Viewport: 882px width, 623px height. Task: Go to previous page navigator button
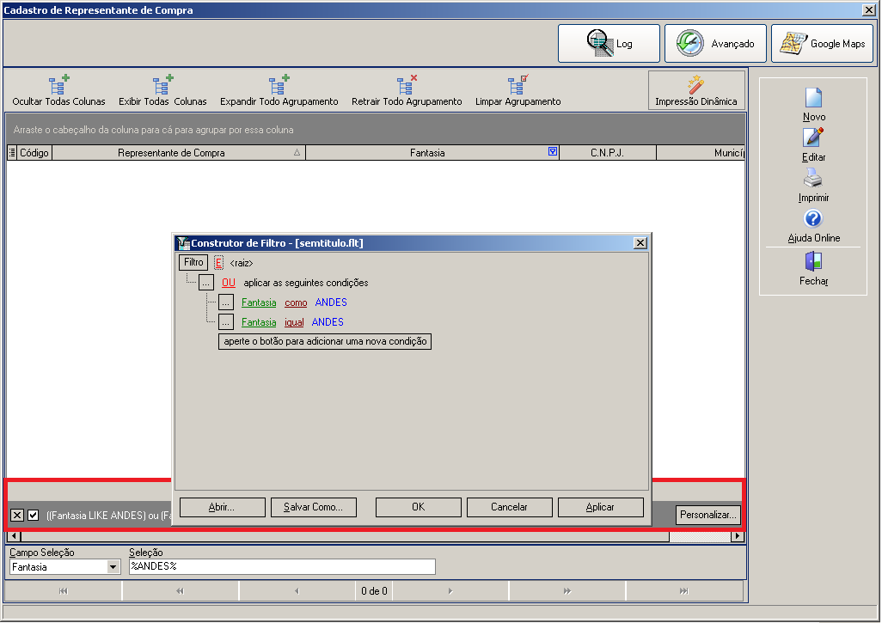(x=180, y=591)
